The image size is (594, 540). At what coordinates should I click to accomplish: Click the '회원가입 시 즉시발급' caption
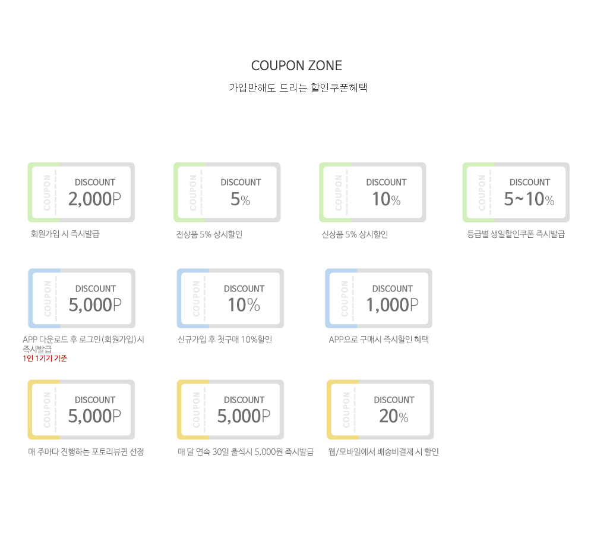65,234
